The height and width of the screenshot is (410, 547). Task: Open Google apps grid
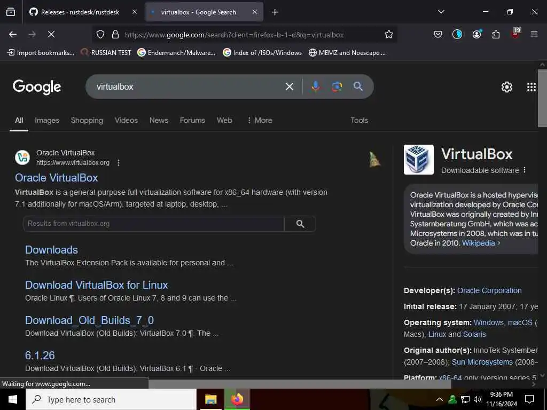(x=531, y=87)
